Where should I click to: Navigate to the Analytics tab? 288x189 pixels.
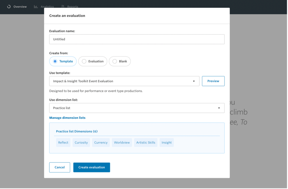(47, 6)
